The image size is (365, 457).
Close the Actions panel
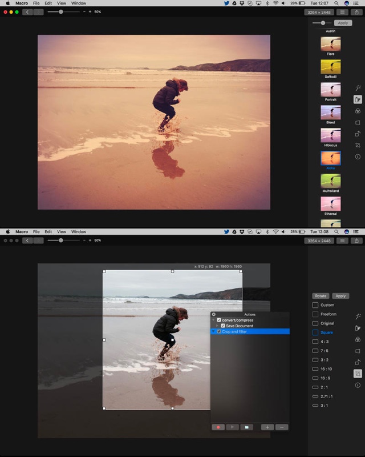click(x=214, y=315)
